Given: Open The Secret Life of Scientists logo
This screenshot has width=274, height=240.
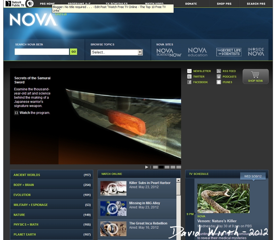Looking at the screenshot, I should click(x=229, y=52).
